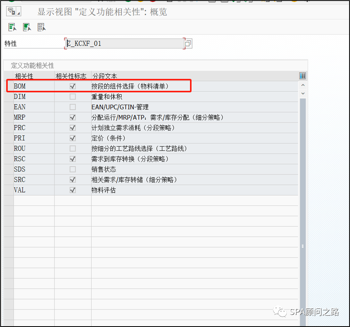Select the RSC relevance cell
The width and height of the screenshot is (350, 327).
pos(34,159)
